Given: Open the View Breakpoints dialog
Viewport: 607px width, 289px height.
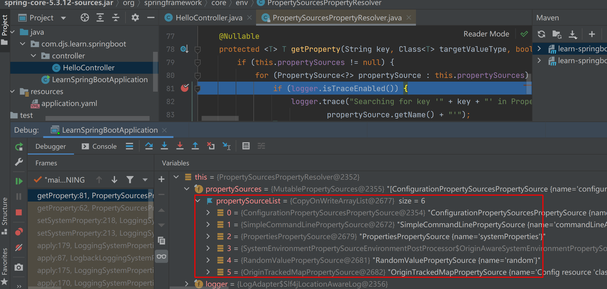Looking at the screenshot, I should tap(19, 232).
